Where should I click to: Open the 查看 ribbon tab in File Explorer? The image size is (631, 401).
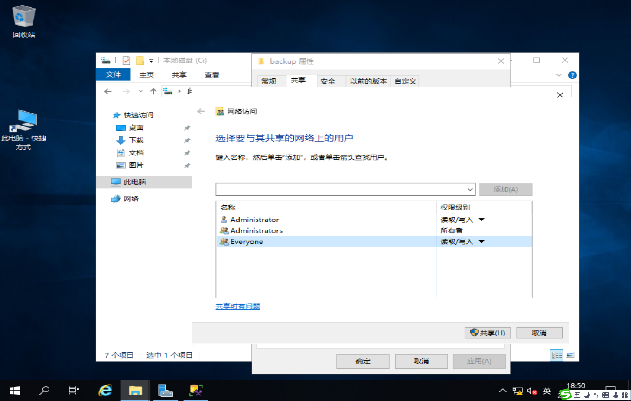coord(211,74)
